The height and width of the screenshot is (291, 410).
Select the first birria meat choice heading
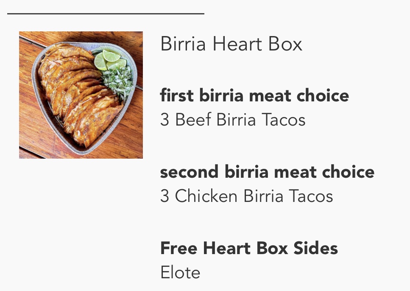click(254, 95)
